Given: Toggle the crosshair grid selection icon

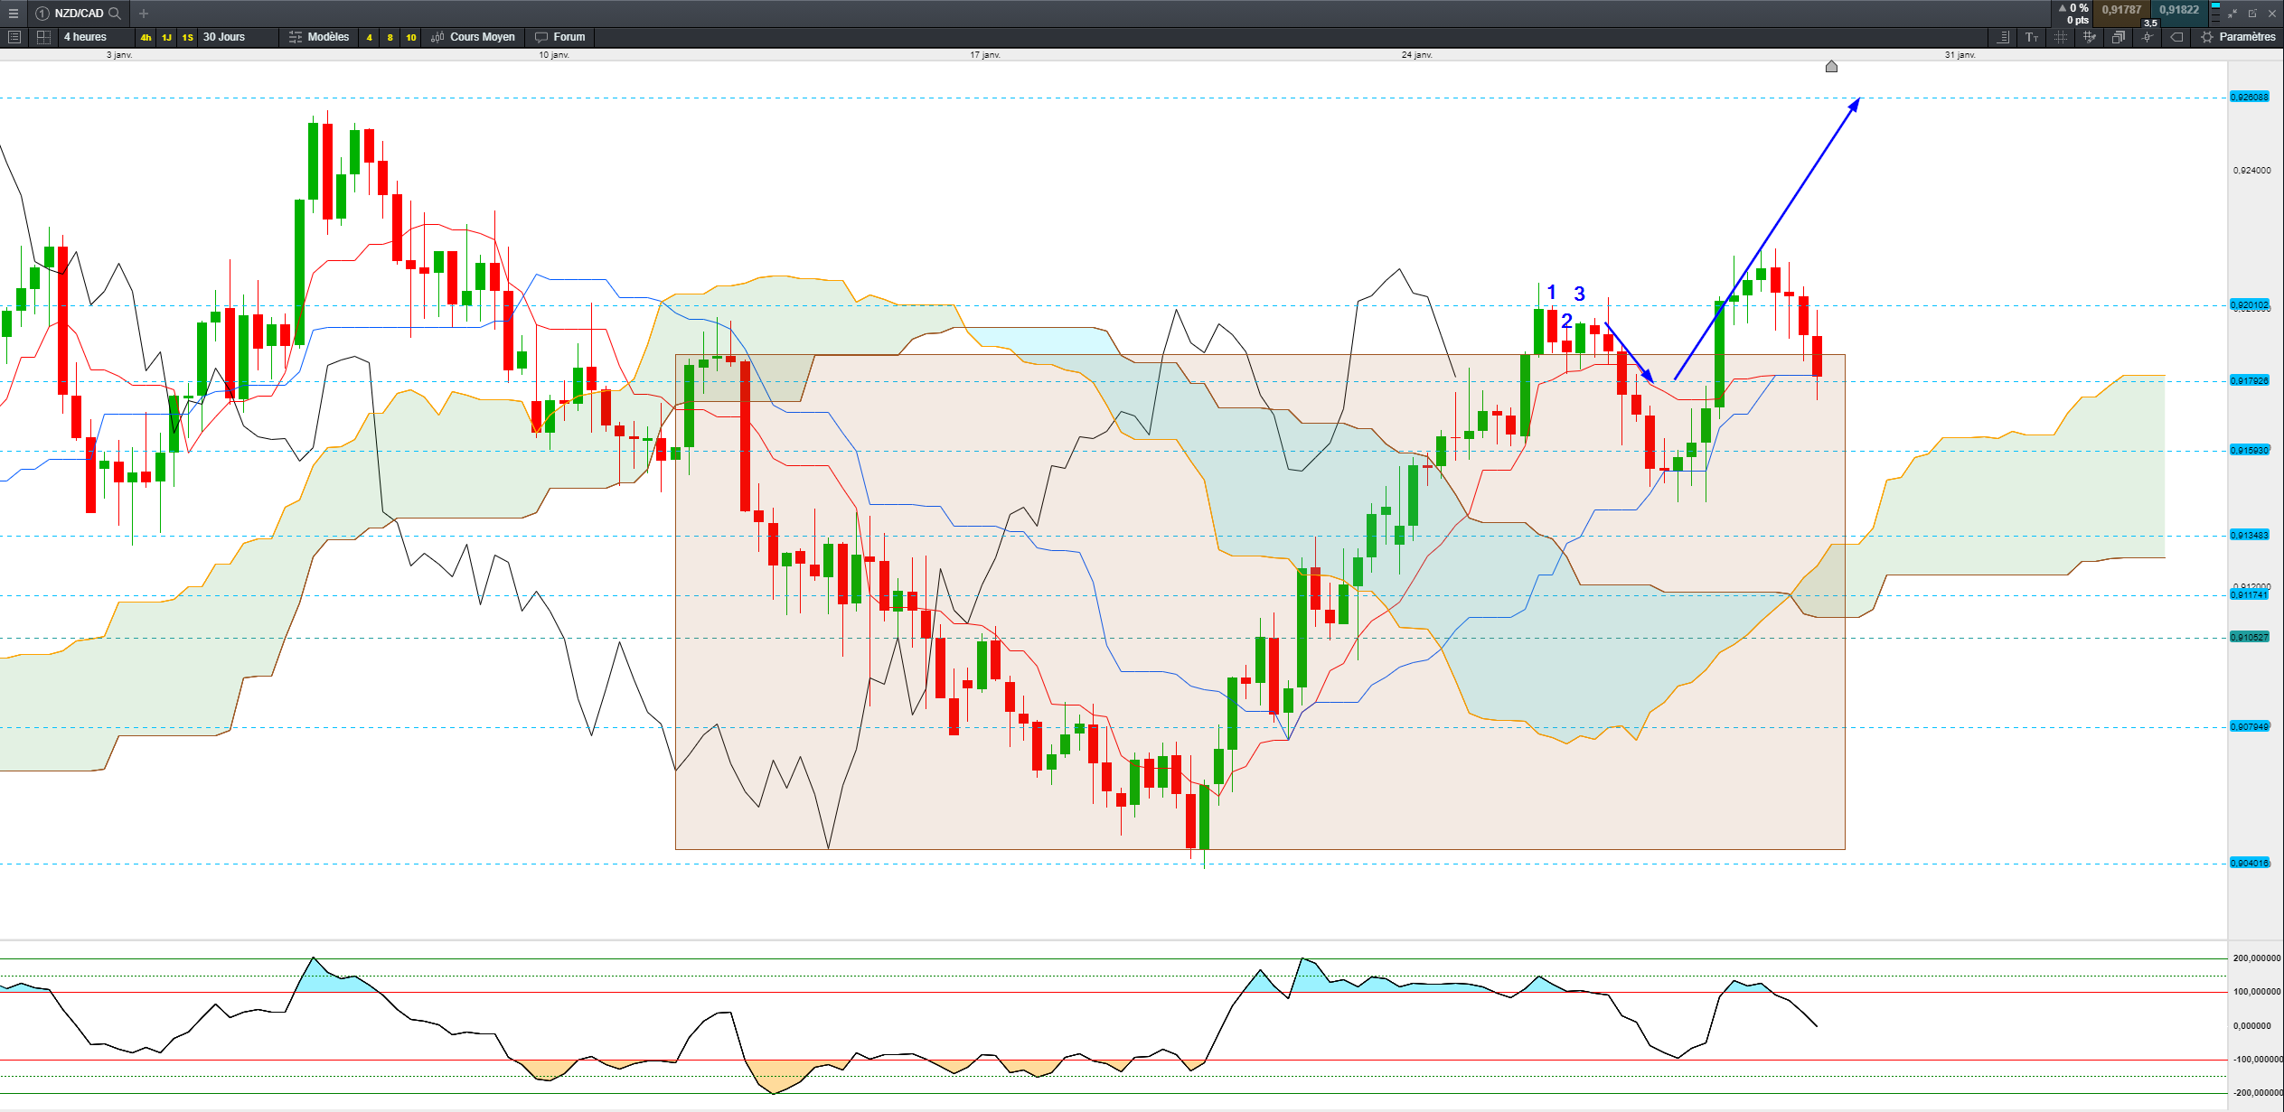Looking at the screenshot, I should (2061, 37).
